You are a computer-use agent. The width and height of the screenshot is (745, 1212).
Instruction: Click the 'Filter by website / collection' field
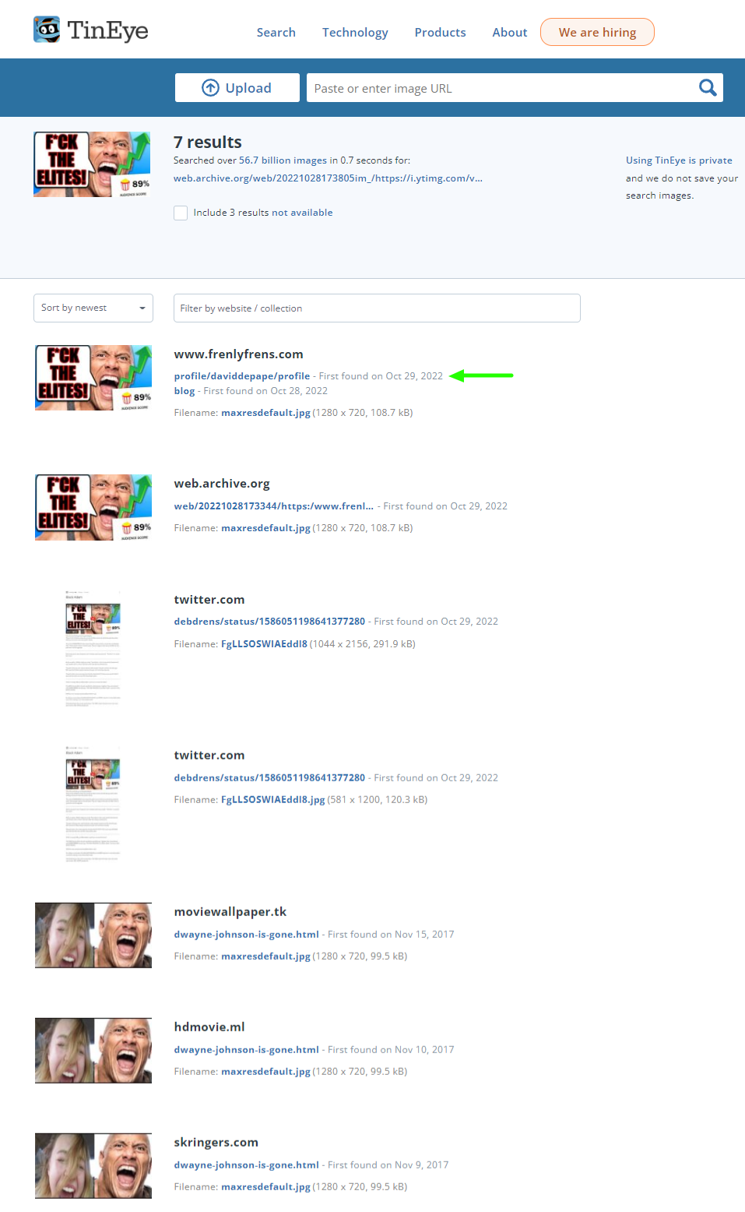377,308
